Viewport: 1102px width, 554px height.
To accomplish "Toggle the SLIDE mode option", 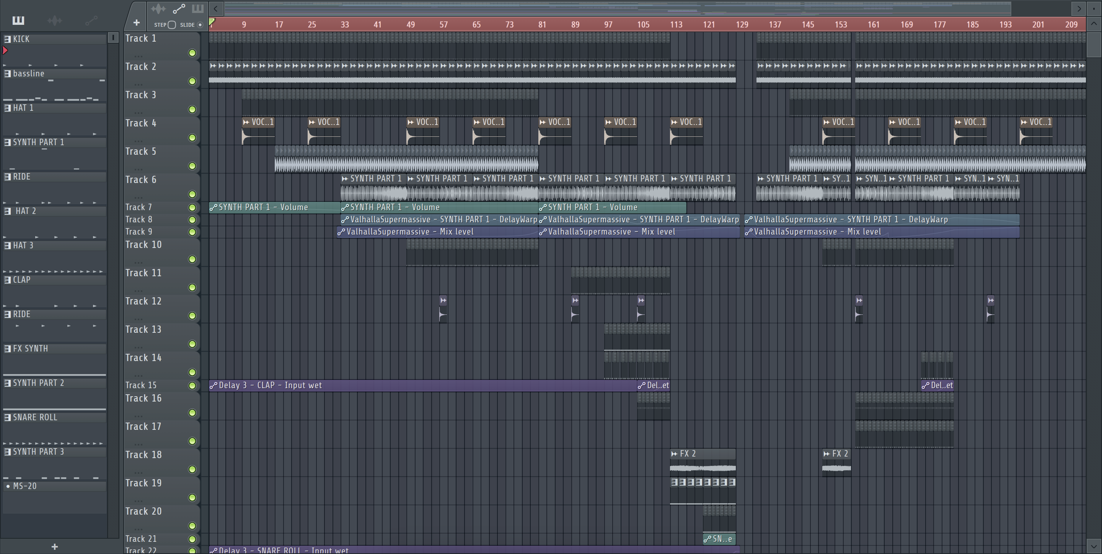I will 200,25.
